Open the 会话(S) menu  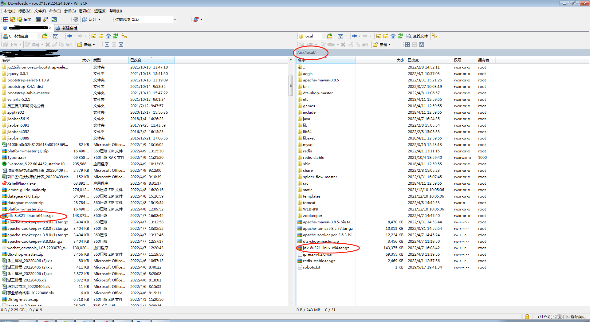point(70,11)
